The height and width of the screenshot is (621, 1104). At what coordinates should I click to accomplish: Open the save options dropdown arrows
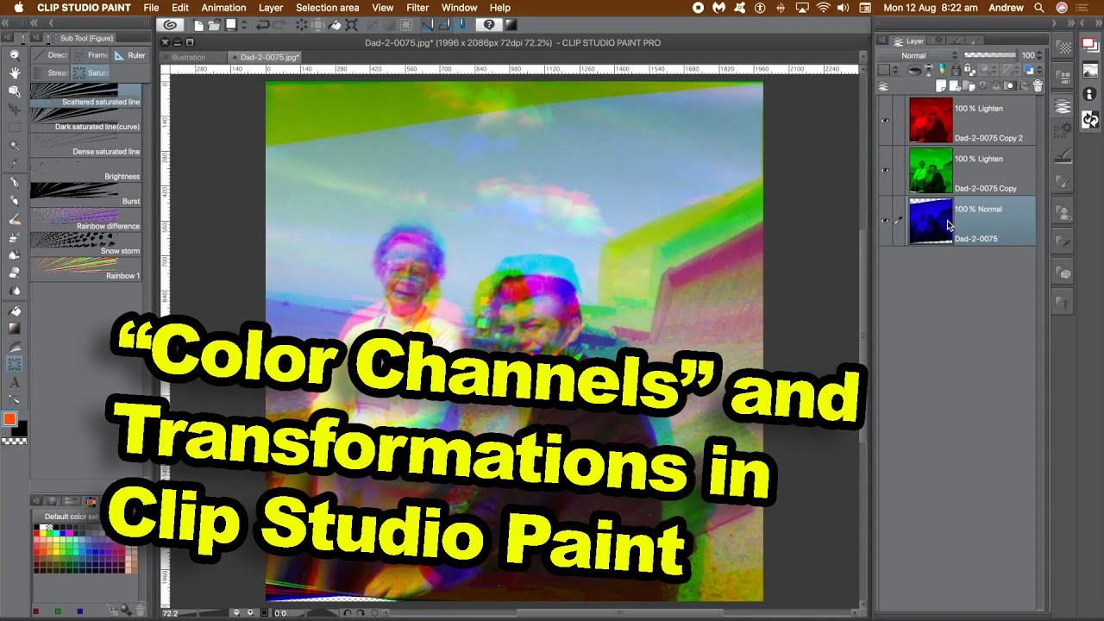244,25
